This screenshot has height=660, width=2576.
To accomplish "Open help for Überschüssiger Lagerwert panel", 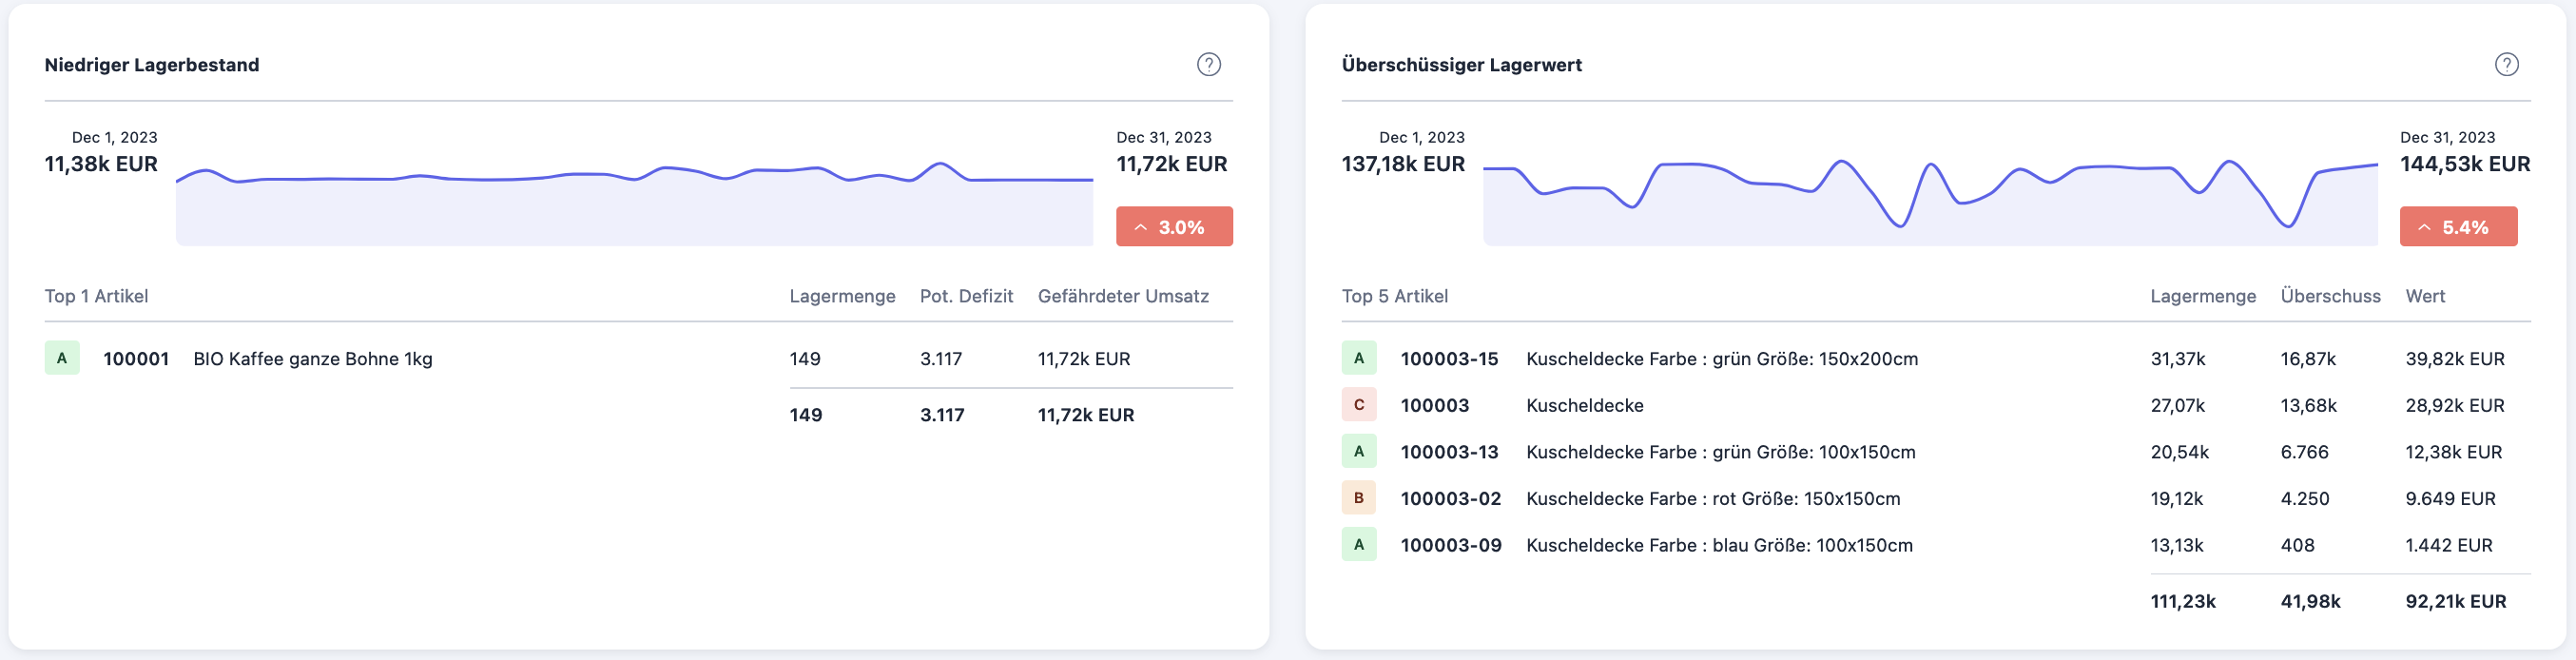I will point(2505,65).
